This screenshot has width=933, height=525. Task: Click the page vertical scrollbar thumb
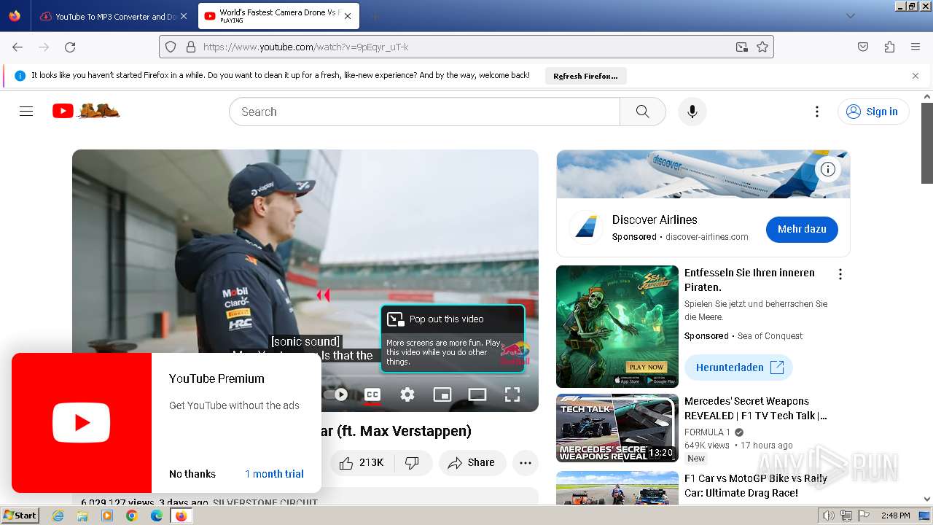tap(927, 142)
